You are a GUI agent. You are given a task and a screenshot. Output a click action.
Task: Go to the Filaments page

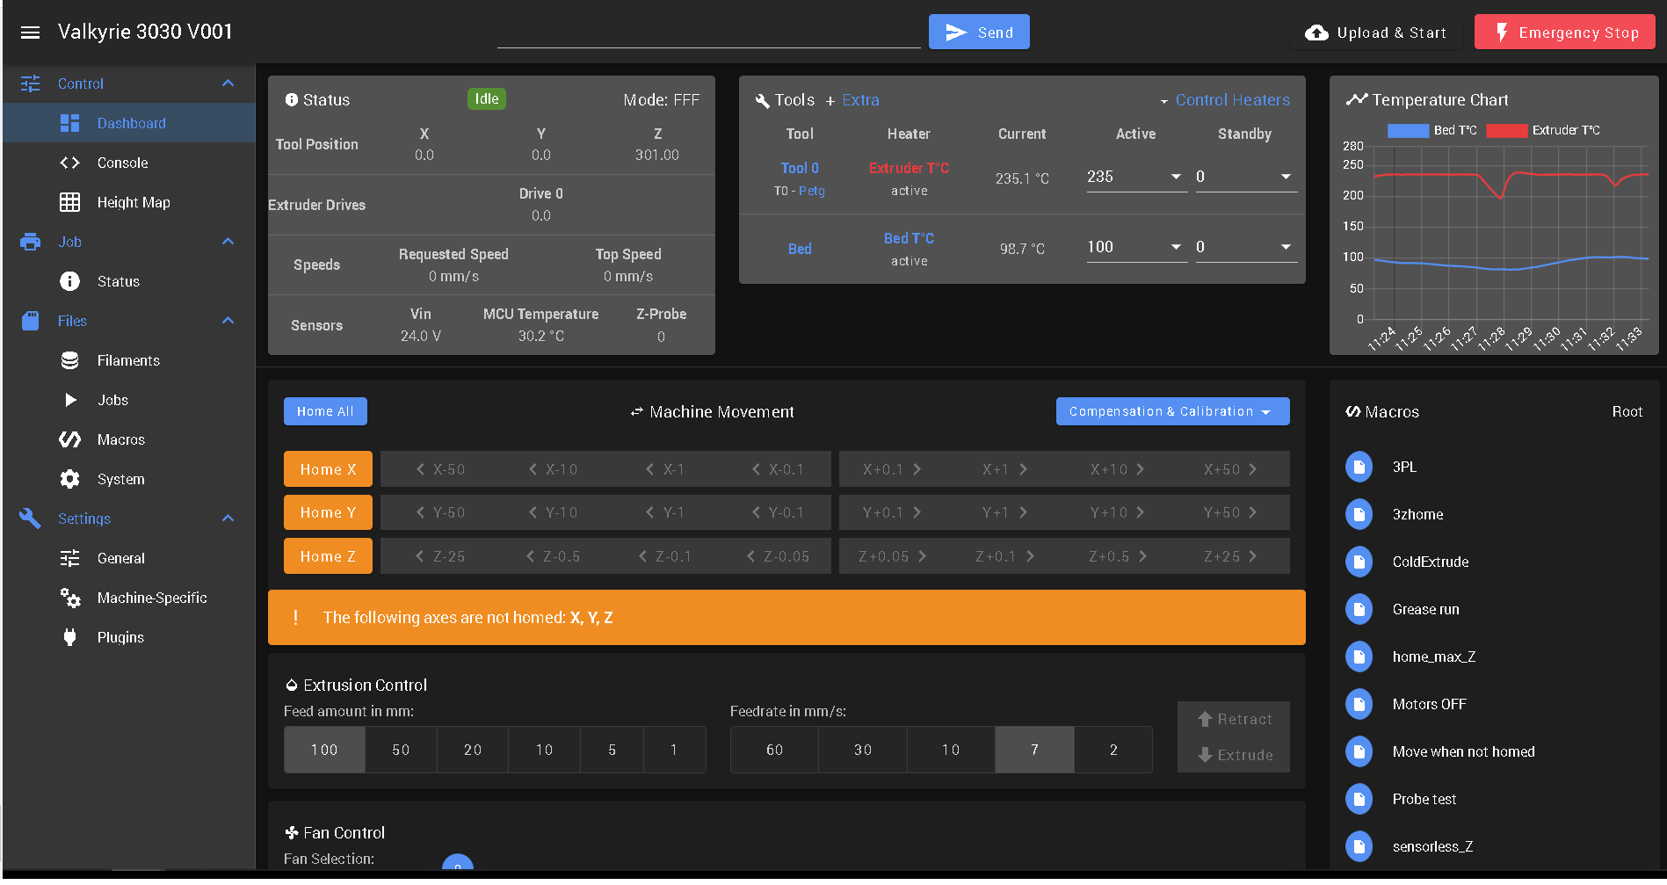128,360
